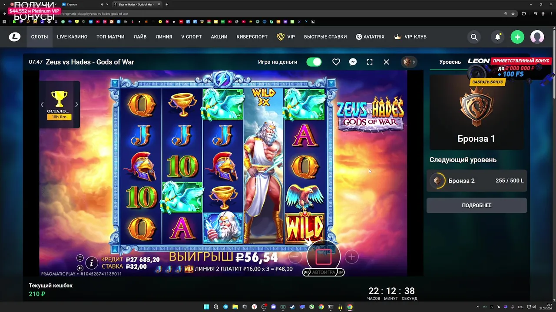556x312 pixels.
Task: Open the slot hamburger menu icon
Action: point(80,258)
